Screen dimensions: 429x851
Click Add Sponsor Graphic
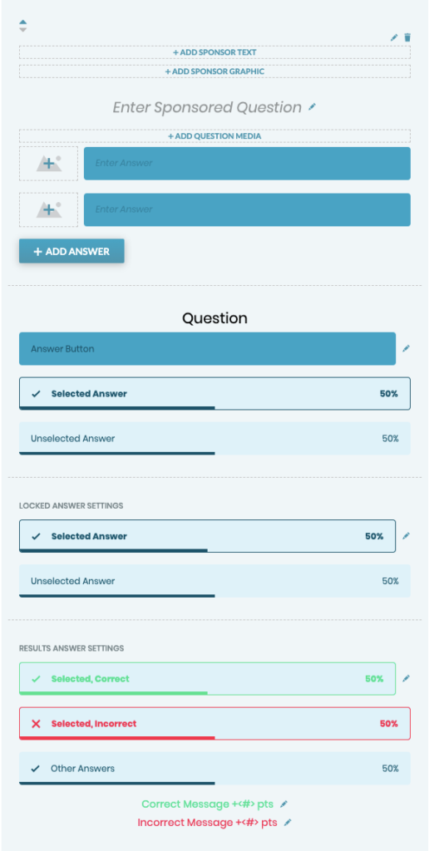point(214,71)
